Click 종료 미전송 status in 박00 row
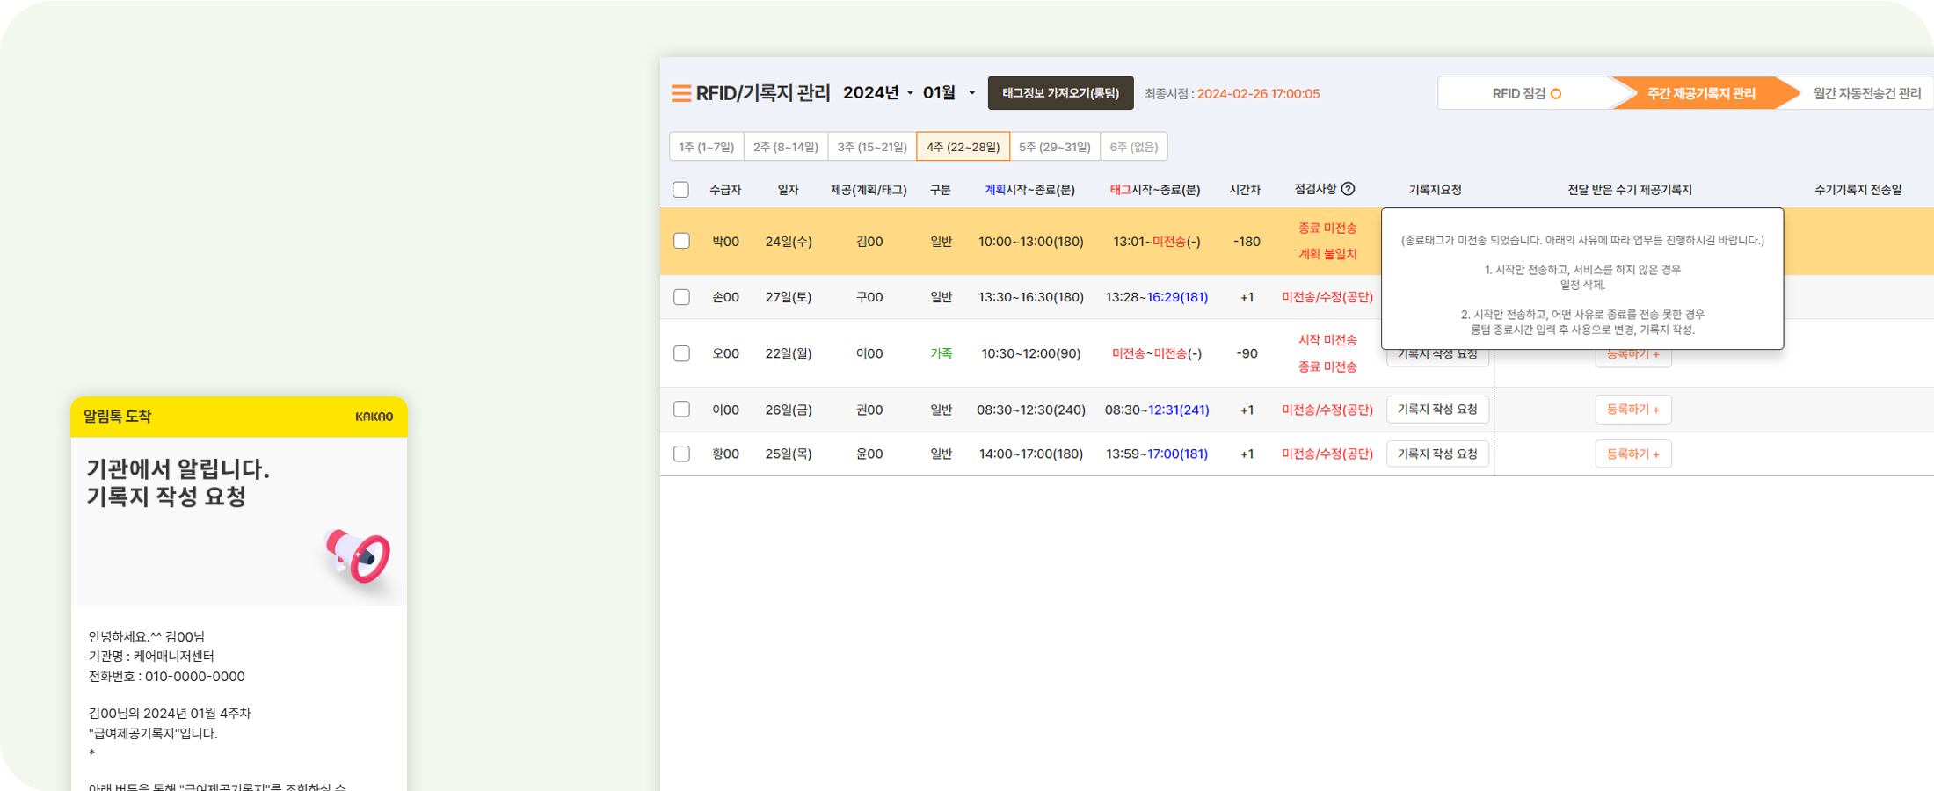Image resolution: width=1934 pixels, height=791 pixels. 1327,228
